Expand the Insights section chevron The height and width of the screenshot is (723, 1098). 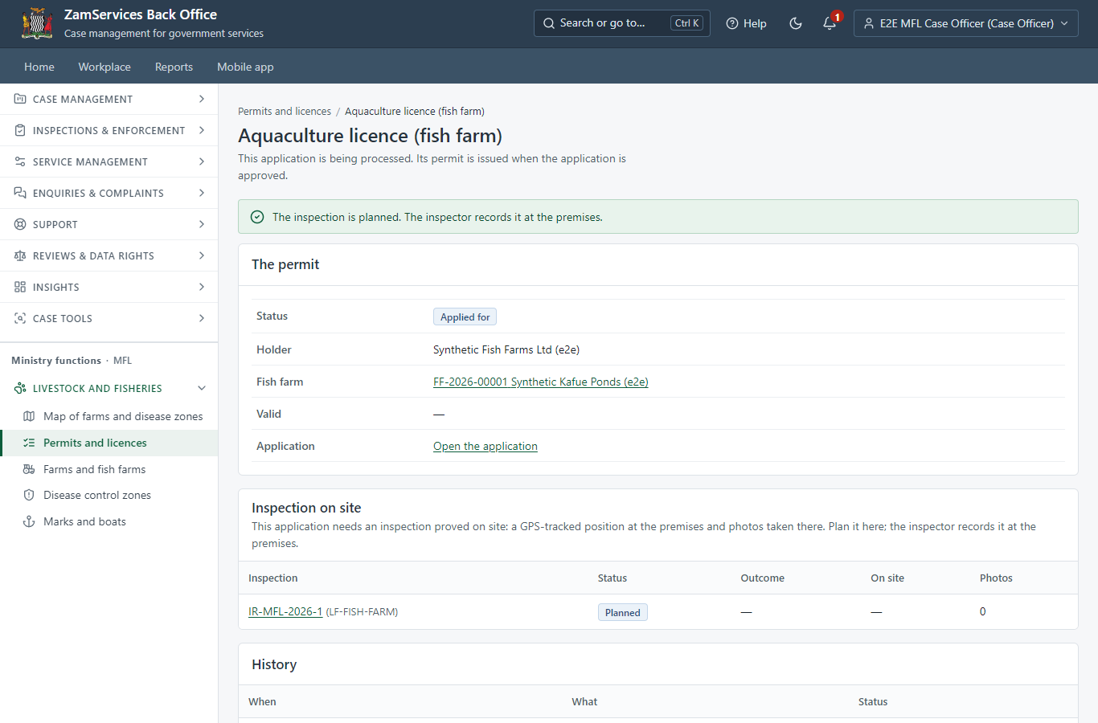202,287
